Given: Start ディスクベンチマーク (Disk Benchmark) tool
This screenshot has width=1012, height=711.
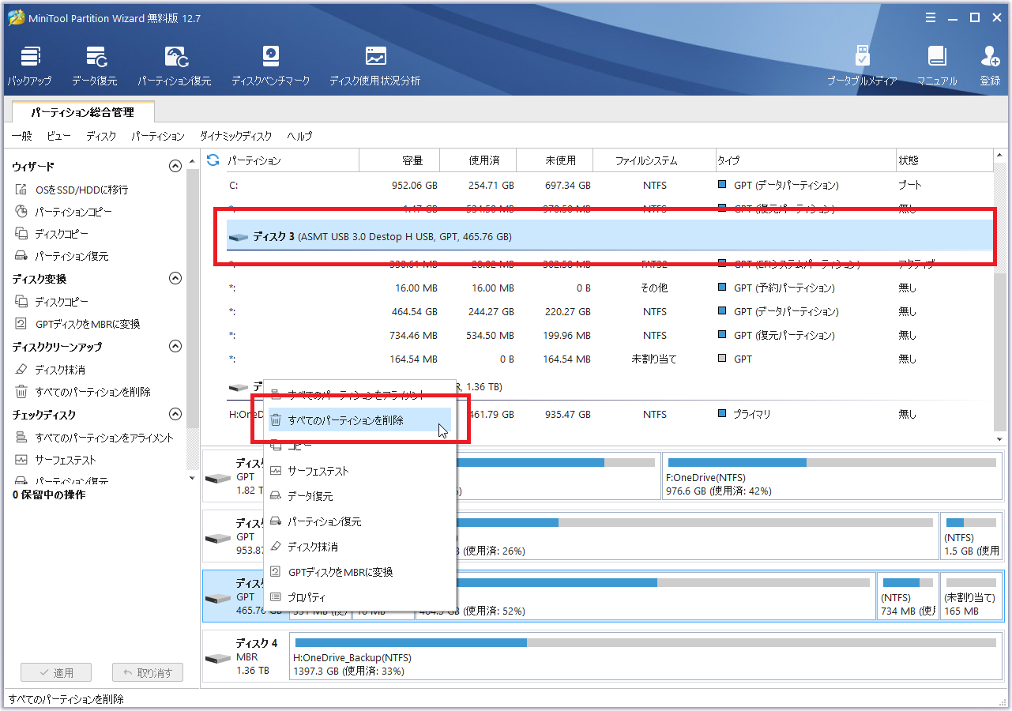Looking at the screenshot, I should coord(271,65).
